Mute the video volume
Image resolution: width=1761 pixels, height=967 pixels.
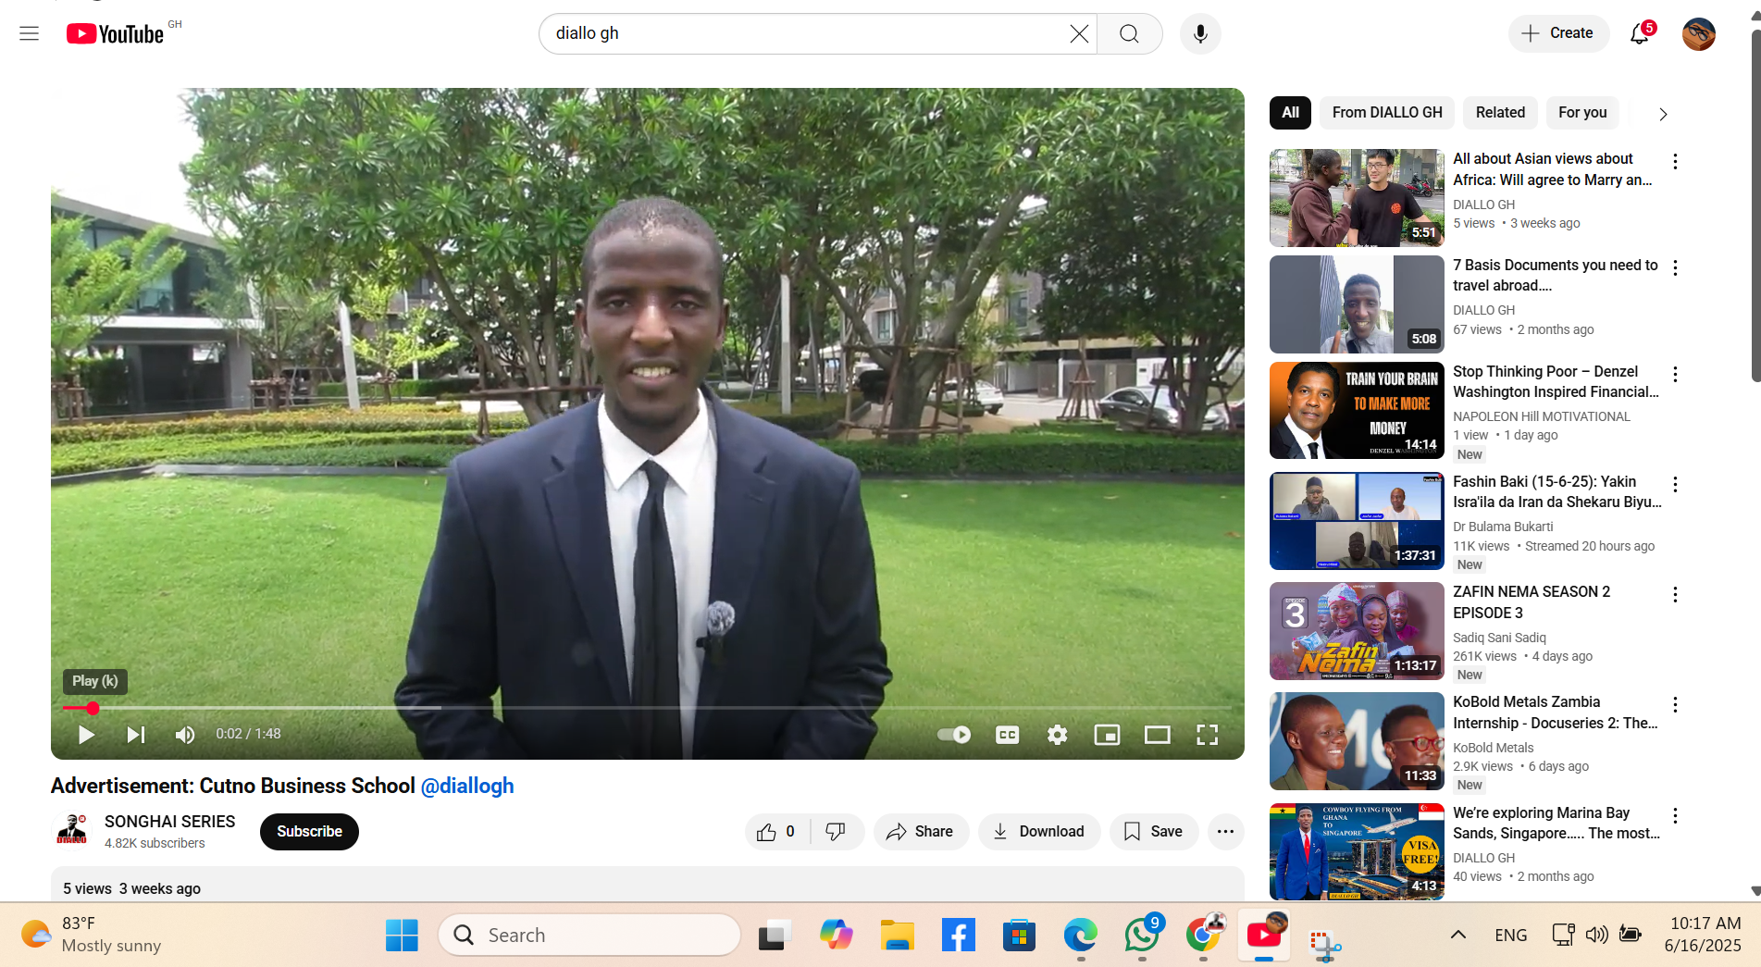(x=185, y=735)
